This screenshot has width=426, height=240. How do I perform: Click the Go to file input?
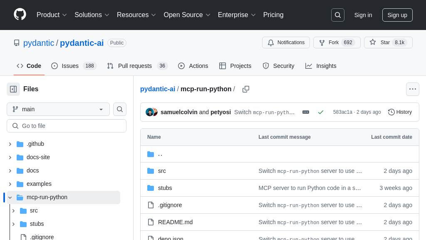coord(67,126)
